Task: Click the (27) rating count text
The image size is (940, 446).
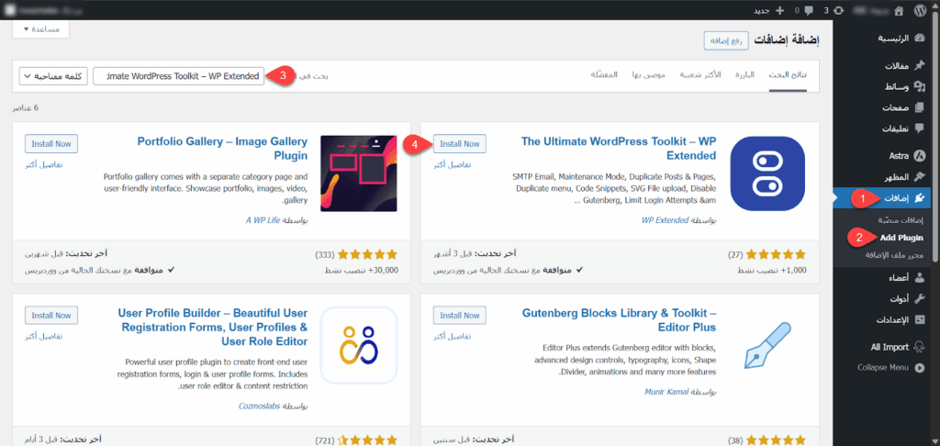Action: 735,254
